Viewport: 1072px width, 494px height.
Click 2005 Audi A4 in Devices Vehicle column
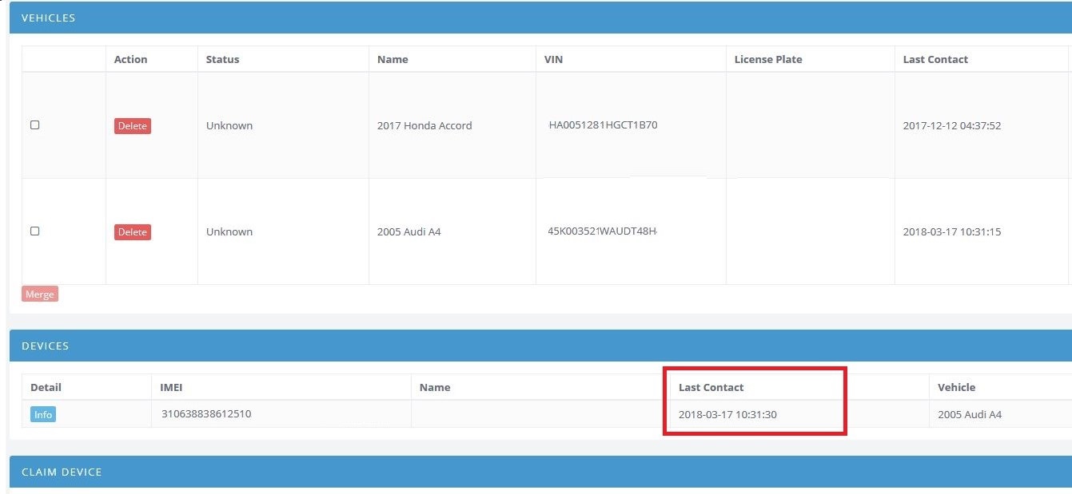[x=969, y=415]
